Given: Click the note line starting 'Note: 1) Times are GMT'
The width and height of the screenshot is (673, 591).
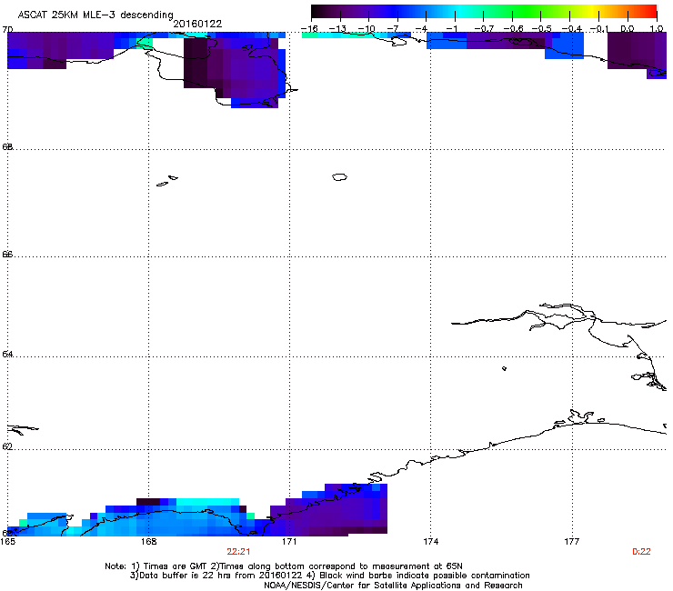Looking at the screenshot, I should 284,566.
